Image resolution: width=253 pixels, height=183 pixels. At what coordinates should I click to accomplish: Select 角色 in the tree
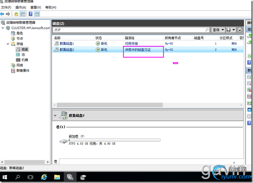pos(20,33)
